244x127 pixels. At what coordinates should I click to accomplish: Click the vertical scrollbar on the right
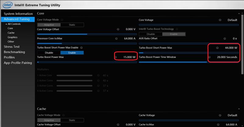(x=242, y=44)
